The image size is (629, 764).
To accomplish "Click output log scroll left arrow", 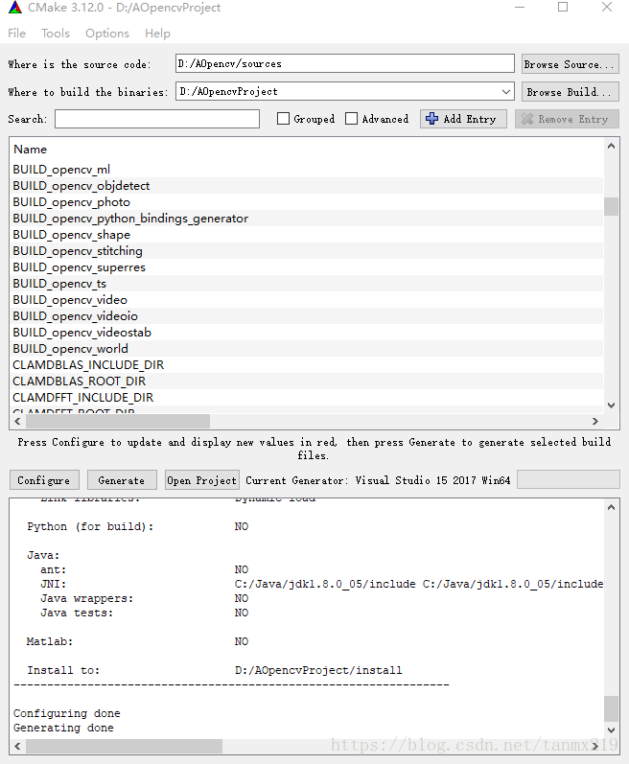I will tap(17, 746).
